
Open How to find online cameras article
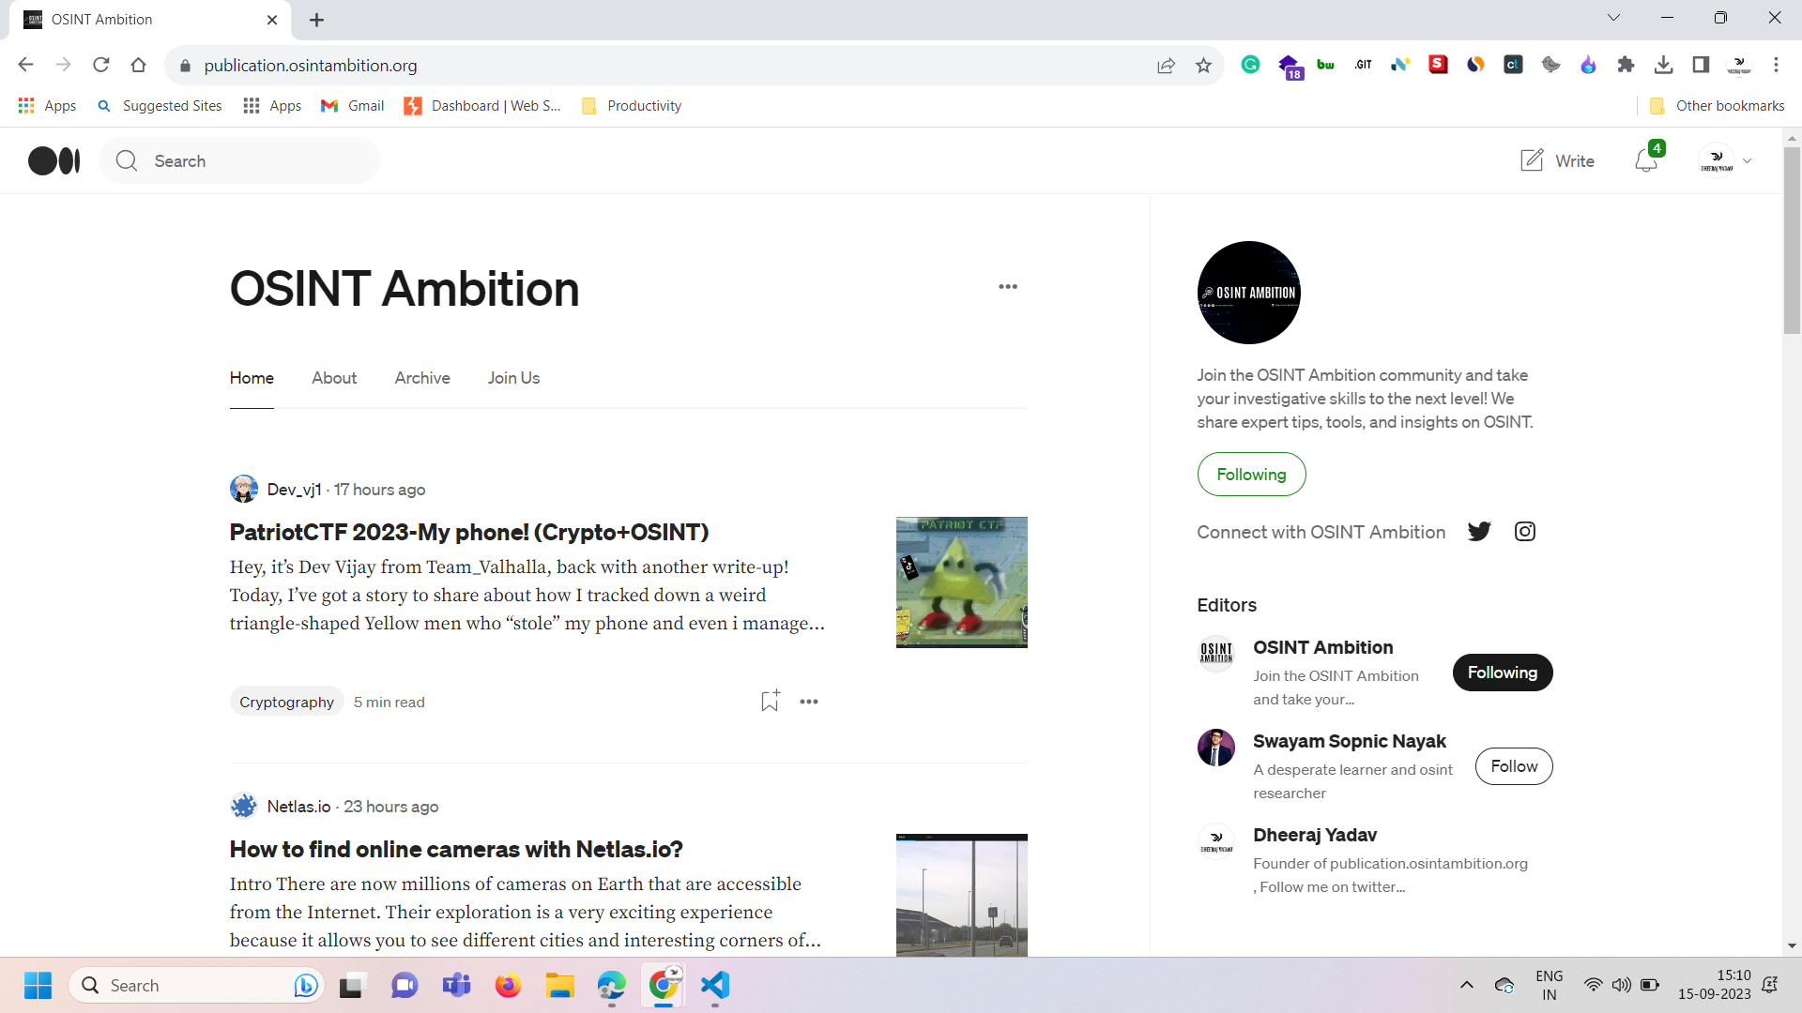[456, 849]
